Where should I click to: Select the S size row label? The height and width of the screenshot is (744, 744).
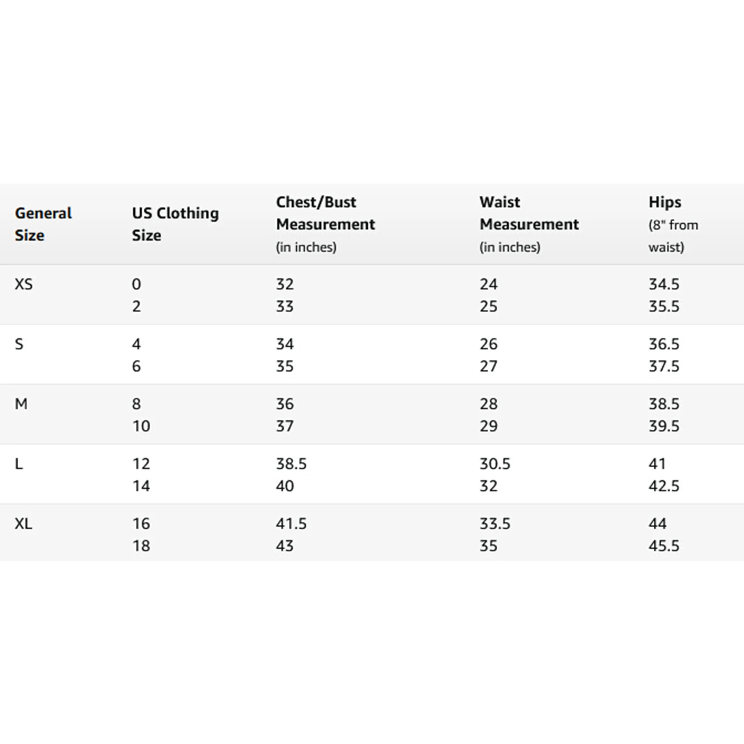pos(19,344)
